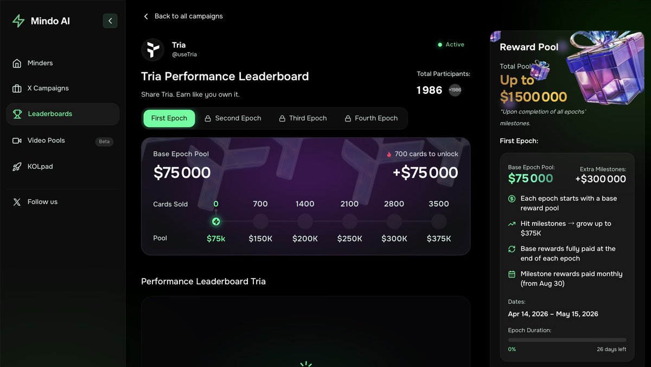Screen dimensions: 651x367
Task: Click the 700 cards milestone node
Action: 260,222
